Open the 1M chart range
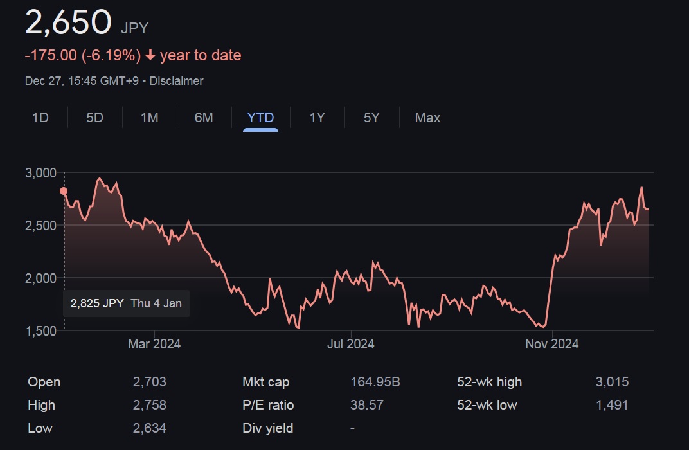This screenshot has height=450, width=689. (149, 118)
